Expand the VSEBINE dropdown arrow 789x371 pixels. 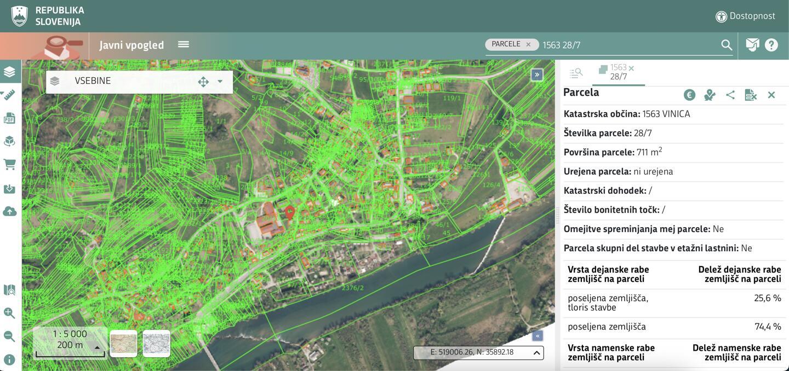pos(220,82)
